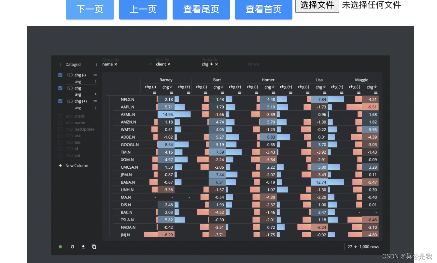Enable the ask column checkbox

click(60, 136)
